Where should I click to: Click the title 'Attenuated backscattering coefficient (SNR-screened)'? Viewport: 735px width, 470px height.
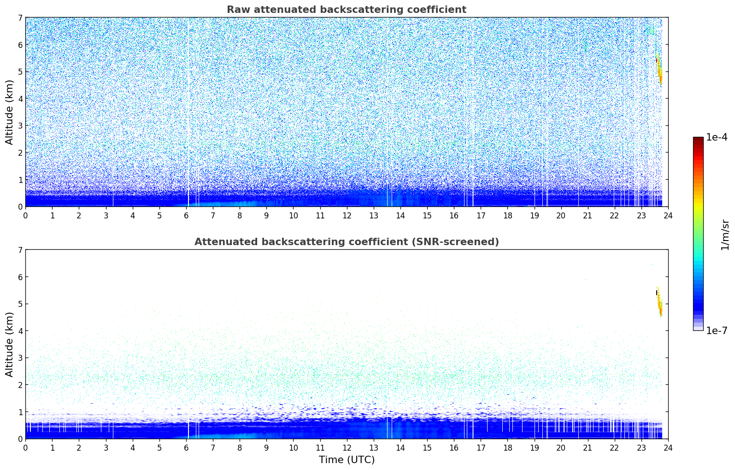(x=347, y=242)
